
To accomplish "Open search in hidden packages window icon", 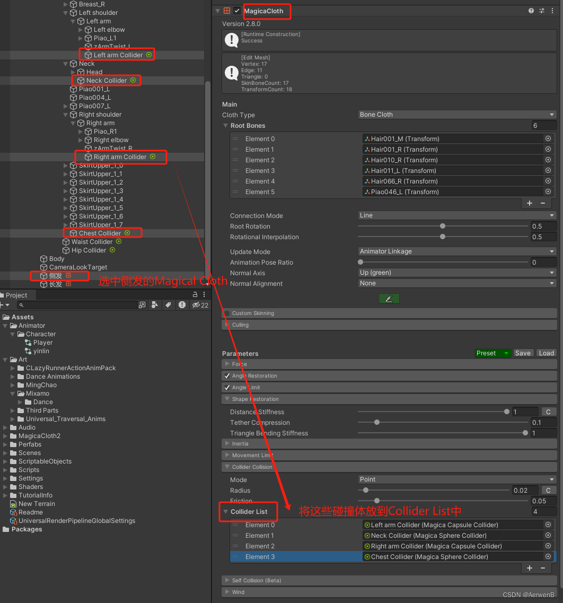I will click(142, 305).
